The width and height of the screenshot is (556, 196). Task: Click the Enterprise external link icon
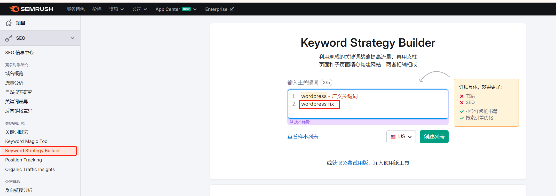(232, 9)
